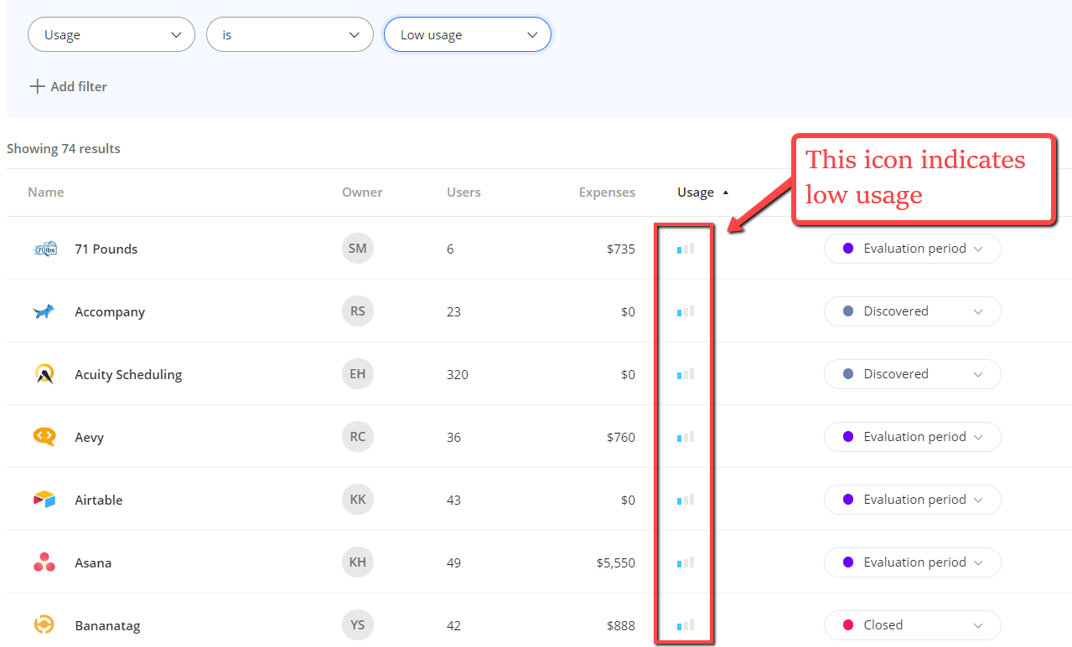This screenshot has width=1072, height=647.
Task: Click users count 320
Action: click(458, 375)
